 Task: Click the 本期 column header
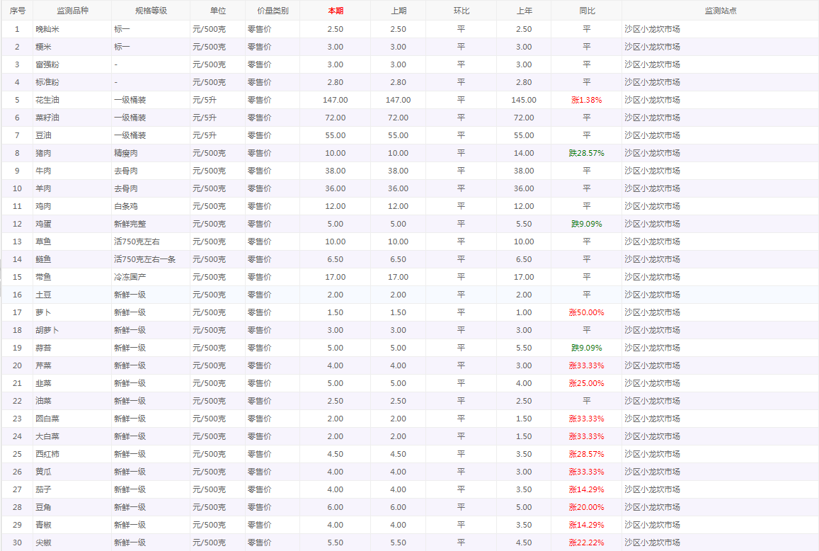click(x=335, y=11)
